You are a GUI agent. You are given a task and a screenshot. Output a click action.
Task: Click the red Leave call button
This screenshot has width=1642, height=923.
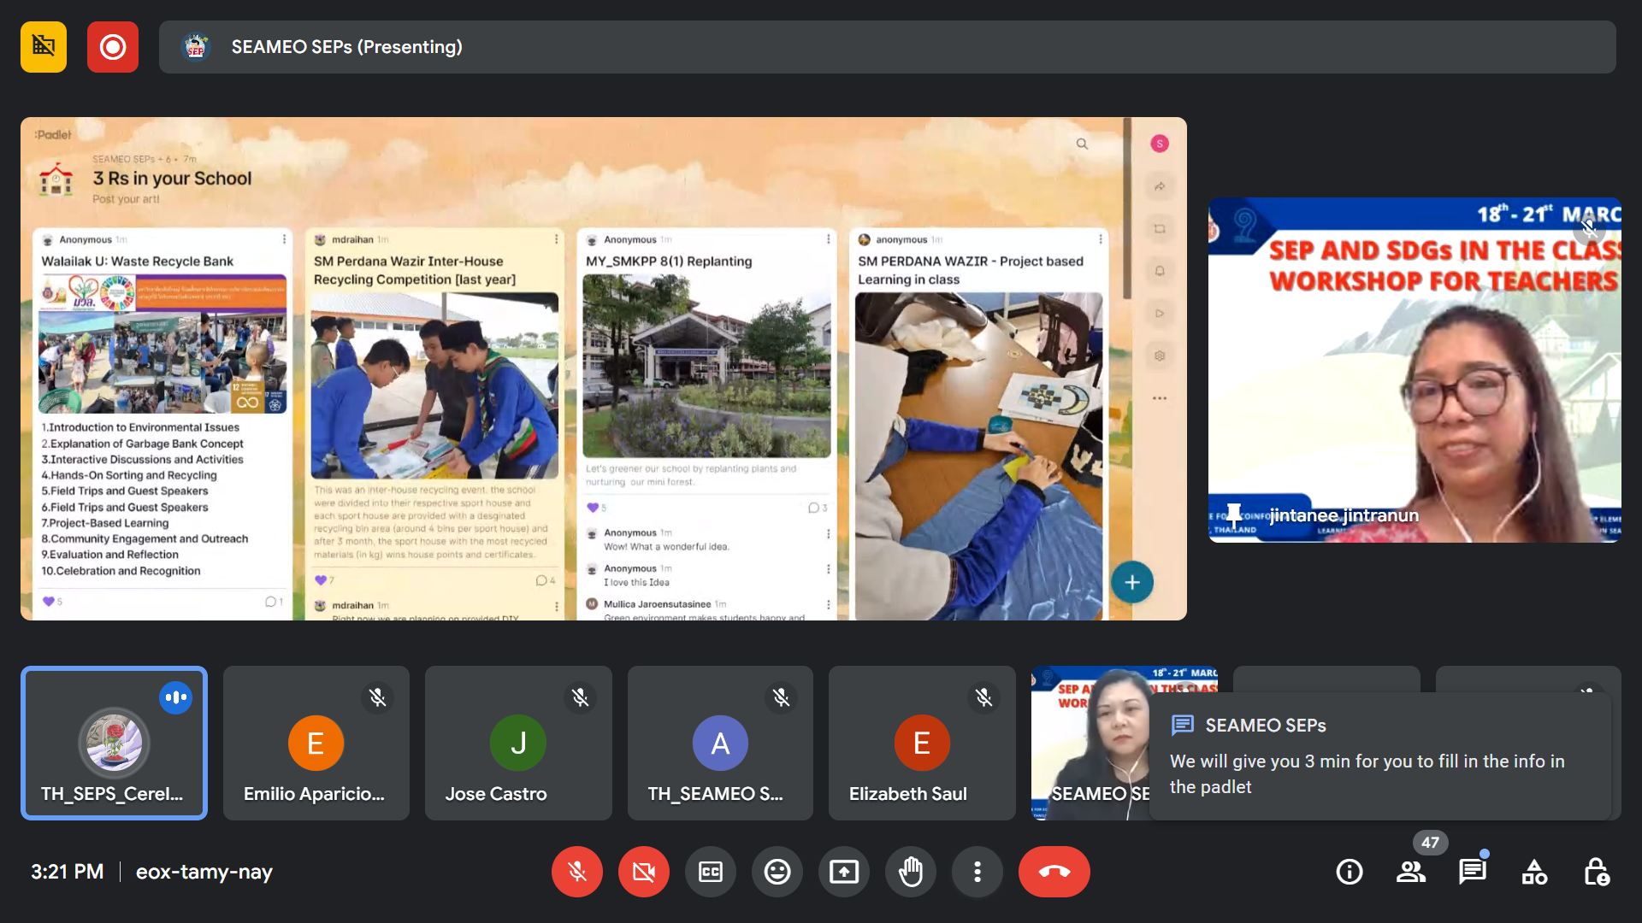[x=1054, y=872]
